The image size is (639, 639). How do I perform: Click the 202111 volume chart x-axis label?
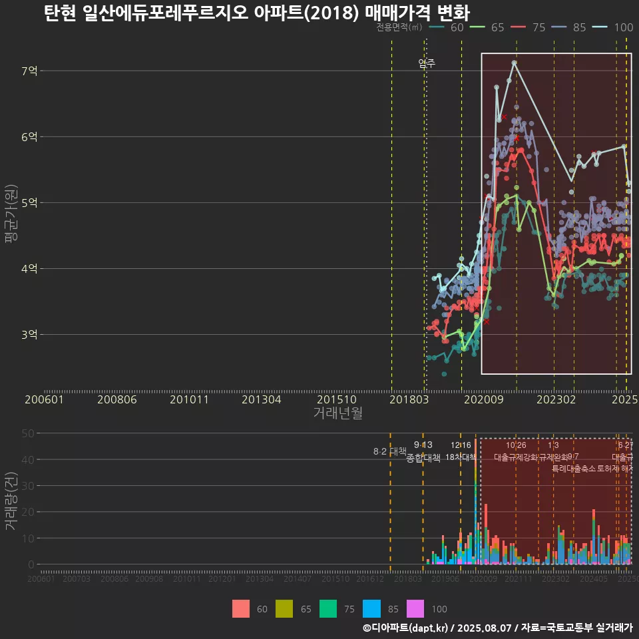click(519, 578)
